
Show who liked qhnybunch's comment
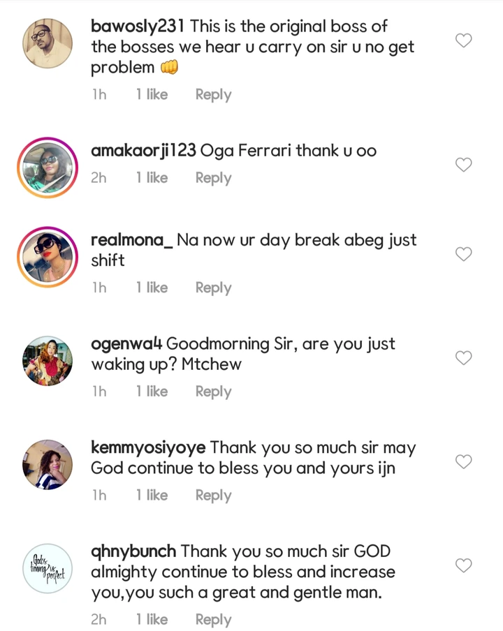(x=152, y=620)
